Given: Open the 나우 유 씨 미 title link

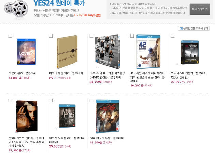Looking at the screenshot, I should click(x=107, y=75).
